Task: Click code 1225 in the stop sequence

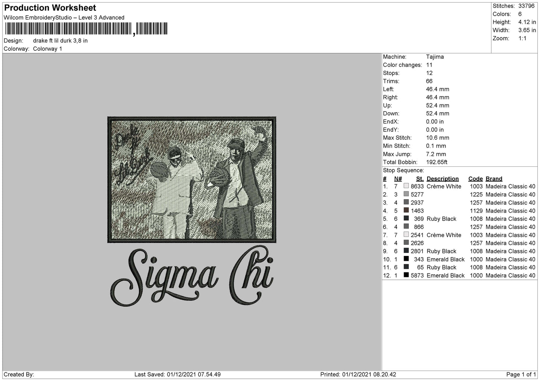Action: [476, 194]
